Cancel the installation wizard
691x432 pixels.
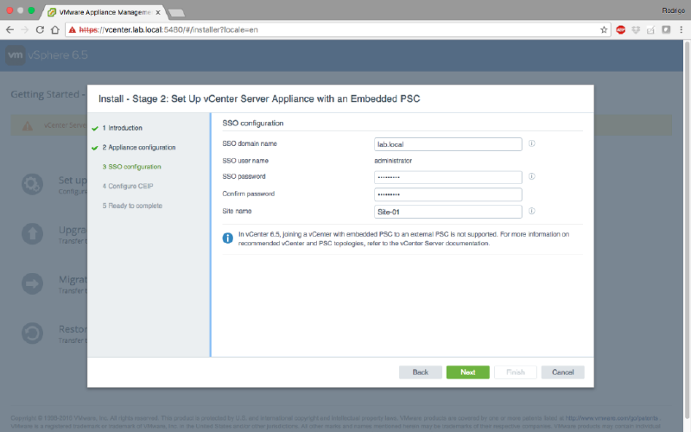pos(562,372)
